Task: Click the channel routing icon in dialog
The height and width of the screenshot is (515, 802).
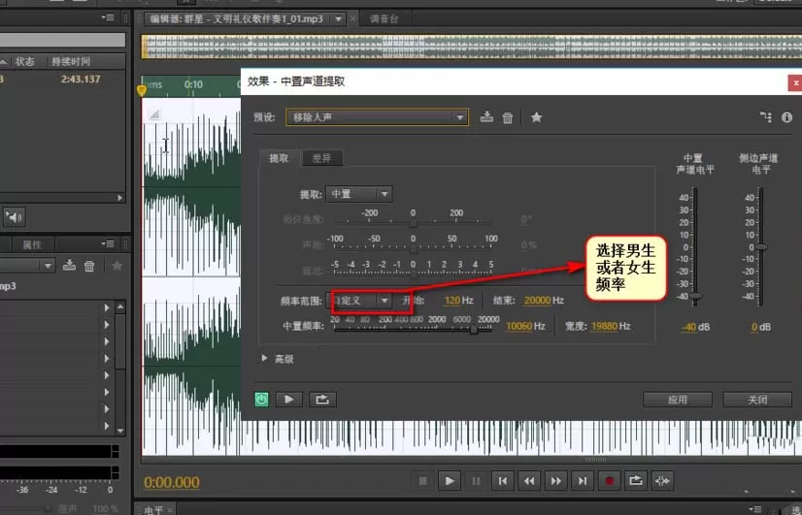Action: [x=766, y=117]
